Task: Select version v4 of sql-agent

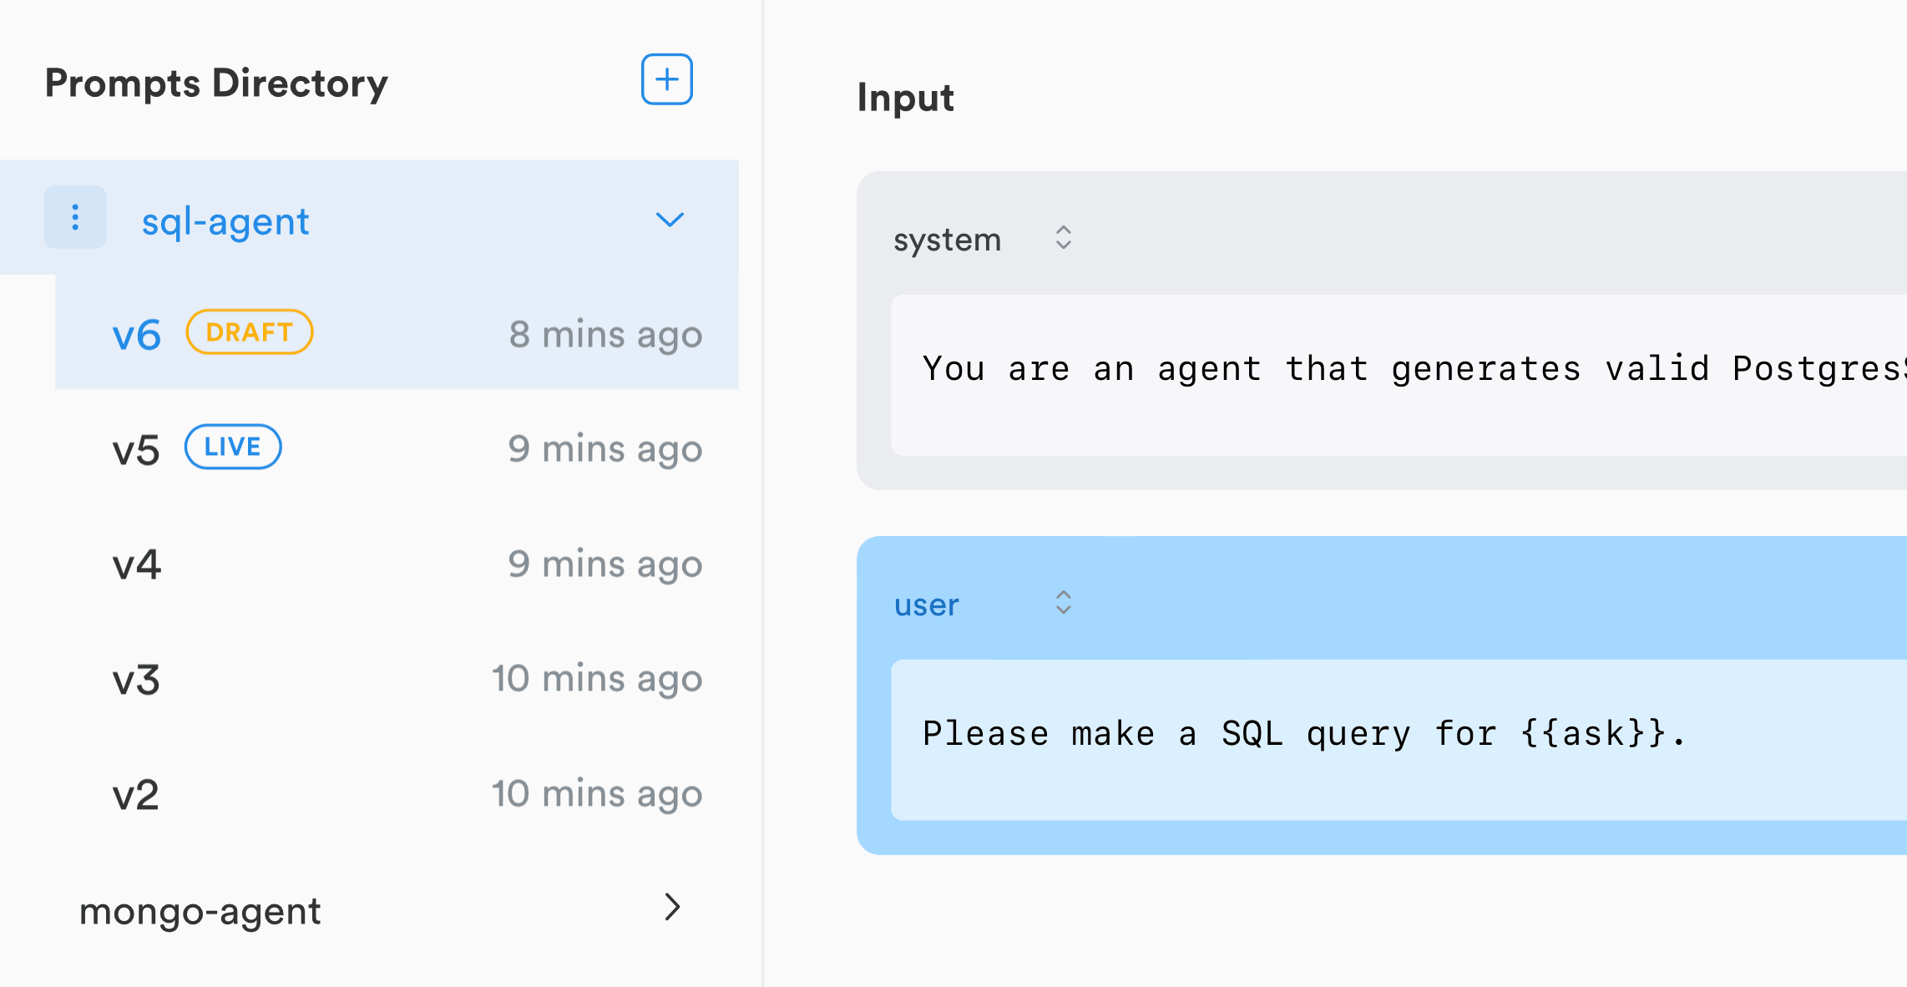Action: click(136, 564)
